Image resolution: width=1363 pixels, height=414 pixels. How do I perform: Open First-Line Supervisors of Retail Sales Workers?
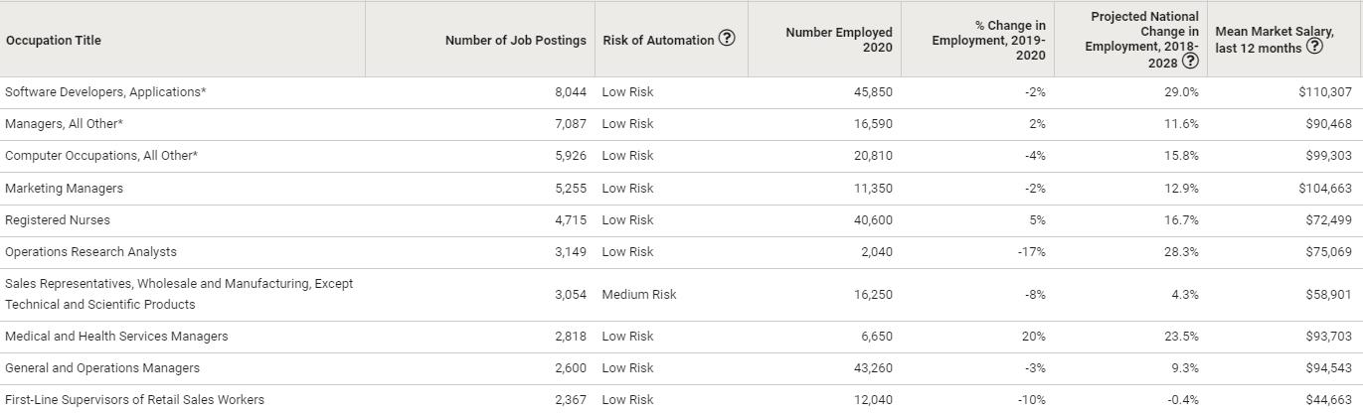pos(134,400)
